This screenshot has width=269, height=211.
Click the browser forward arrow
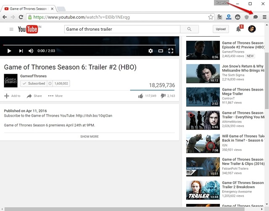(13, 17)
